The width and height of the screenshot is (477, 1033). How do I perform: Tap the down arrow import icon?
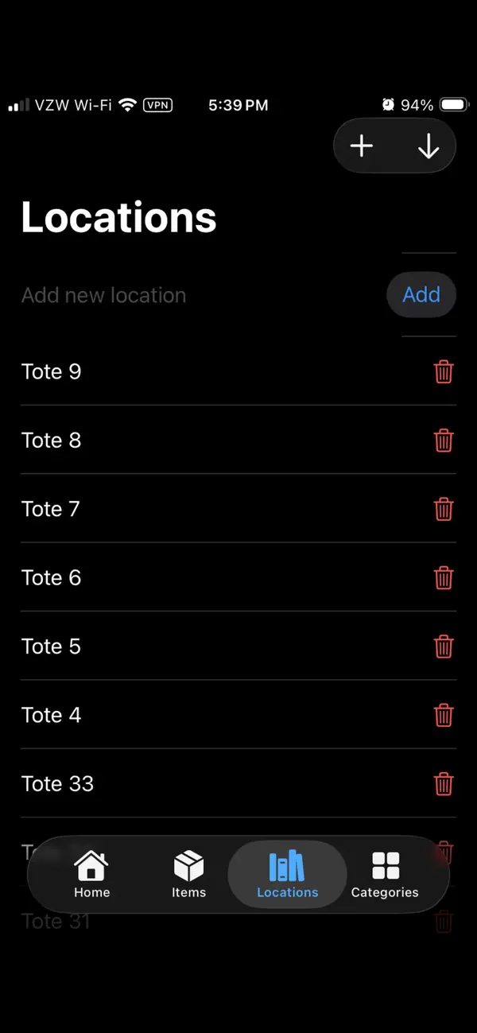(429, 146)
